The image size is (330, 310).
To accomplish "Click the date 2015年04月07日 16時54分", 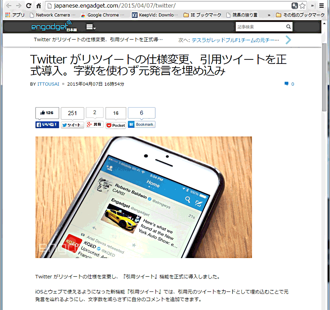I will pos(96,84).
